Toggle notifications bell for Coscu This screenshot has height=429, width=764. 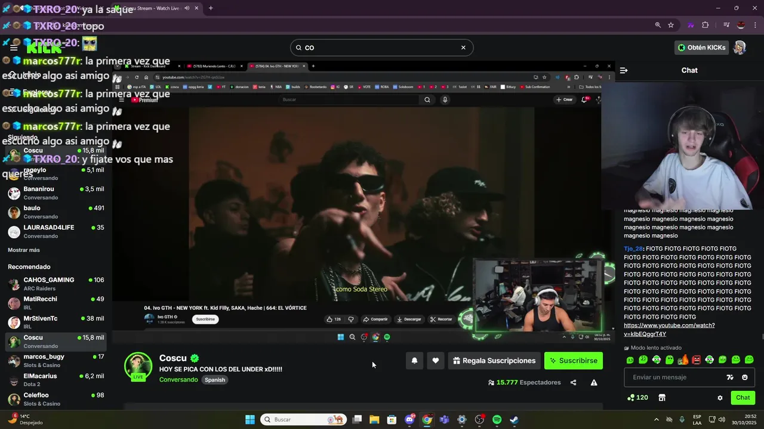[x=414, y=360]
